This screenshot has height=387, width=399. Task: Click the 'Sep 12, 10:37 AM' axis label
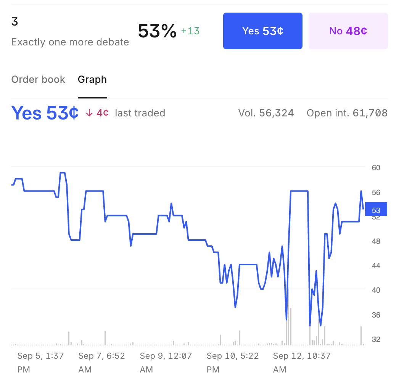coord(302,363)
